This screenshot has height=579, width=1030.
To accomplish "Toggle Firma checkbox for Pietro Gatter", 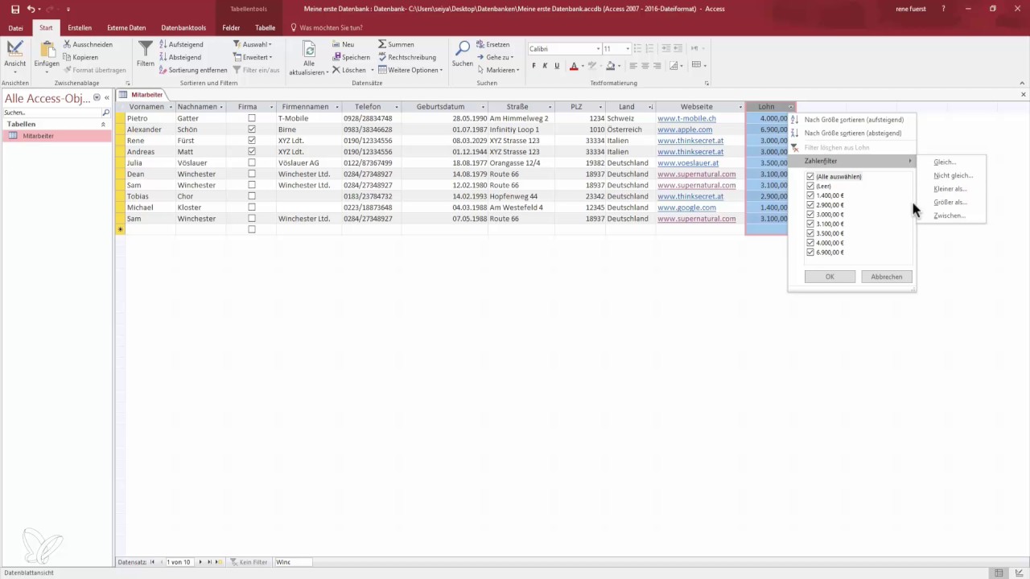I will coord(252,118).
